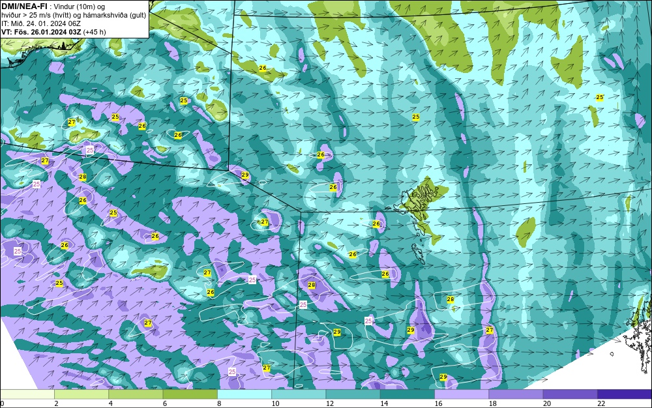Viewport: 652px width, 408px height.
Task: Choose the 8–10 m/s pale cyan legend swatch
Action: click(244, 394)
